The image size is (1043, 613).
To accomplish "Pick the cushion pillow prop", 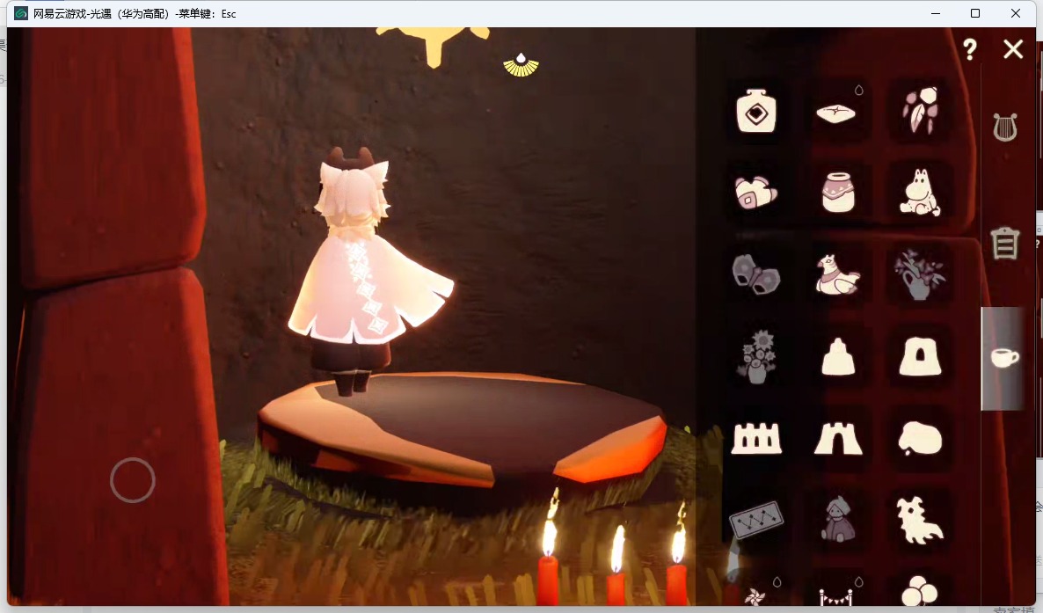I will pos(836,113).
